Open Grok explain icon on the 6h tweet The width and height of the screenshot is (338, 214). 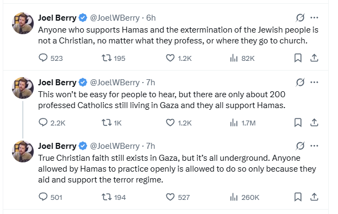tap(300, 18)
